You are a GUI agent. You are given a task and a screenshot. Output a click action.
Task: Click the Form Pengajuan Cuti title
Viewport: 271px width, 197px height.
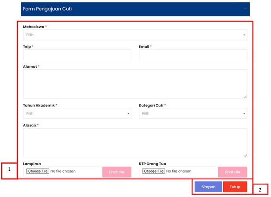[47, 9]
